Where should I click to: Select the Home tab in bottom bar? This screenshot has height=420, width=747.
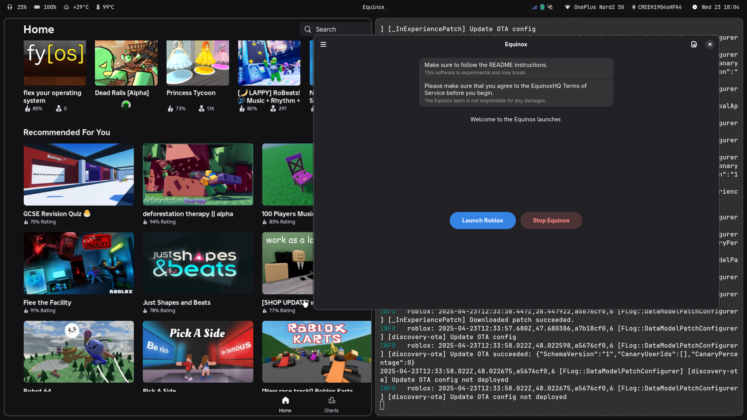(x=285, y=404)
